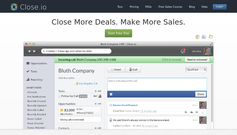Go to FAQs
Image resolution: width=237 pixels, height=135 pixels.
tap(148, 7)
